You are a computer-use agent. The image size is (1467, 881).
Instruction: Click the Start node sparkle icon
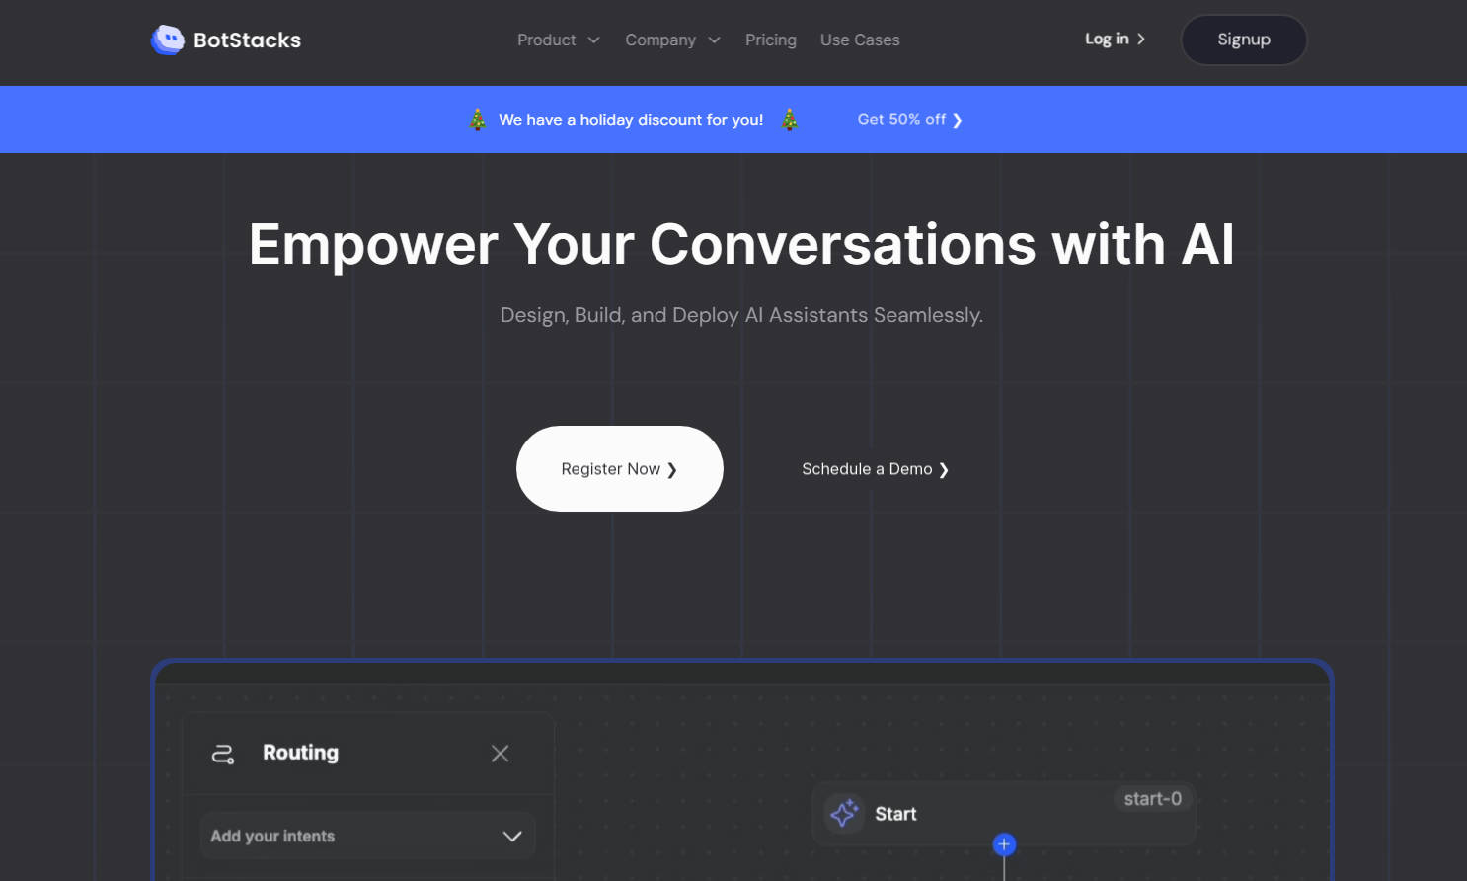coord(844,814)
